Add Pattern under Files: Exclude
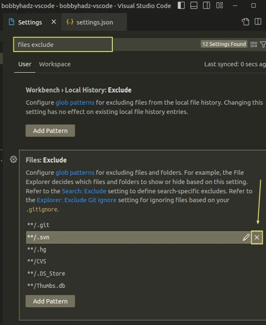This screenshot has width=266, height=325. [50, 301]
